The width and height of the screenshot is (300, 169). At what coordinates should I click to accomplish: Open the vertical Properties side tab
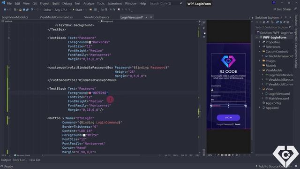pyautogui.click(x=296, y=34)
